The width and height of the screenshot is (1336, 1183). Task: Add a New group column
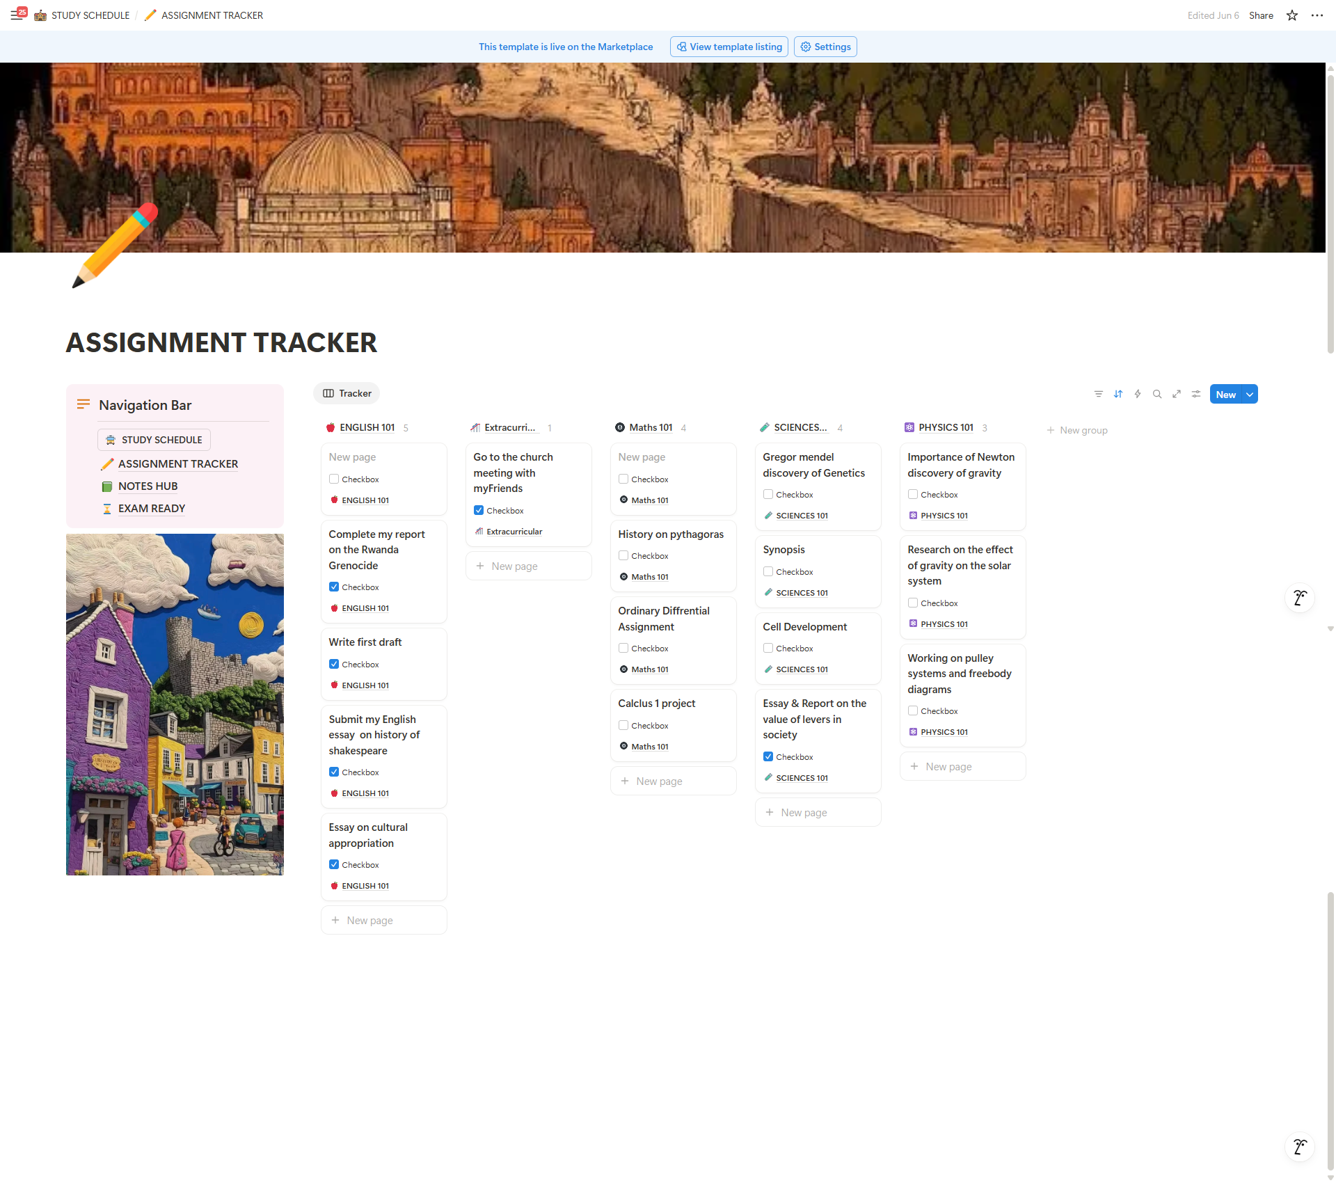pyautogui.click(x=1077, y=430)
